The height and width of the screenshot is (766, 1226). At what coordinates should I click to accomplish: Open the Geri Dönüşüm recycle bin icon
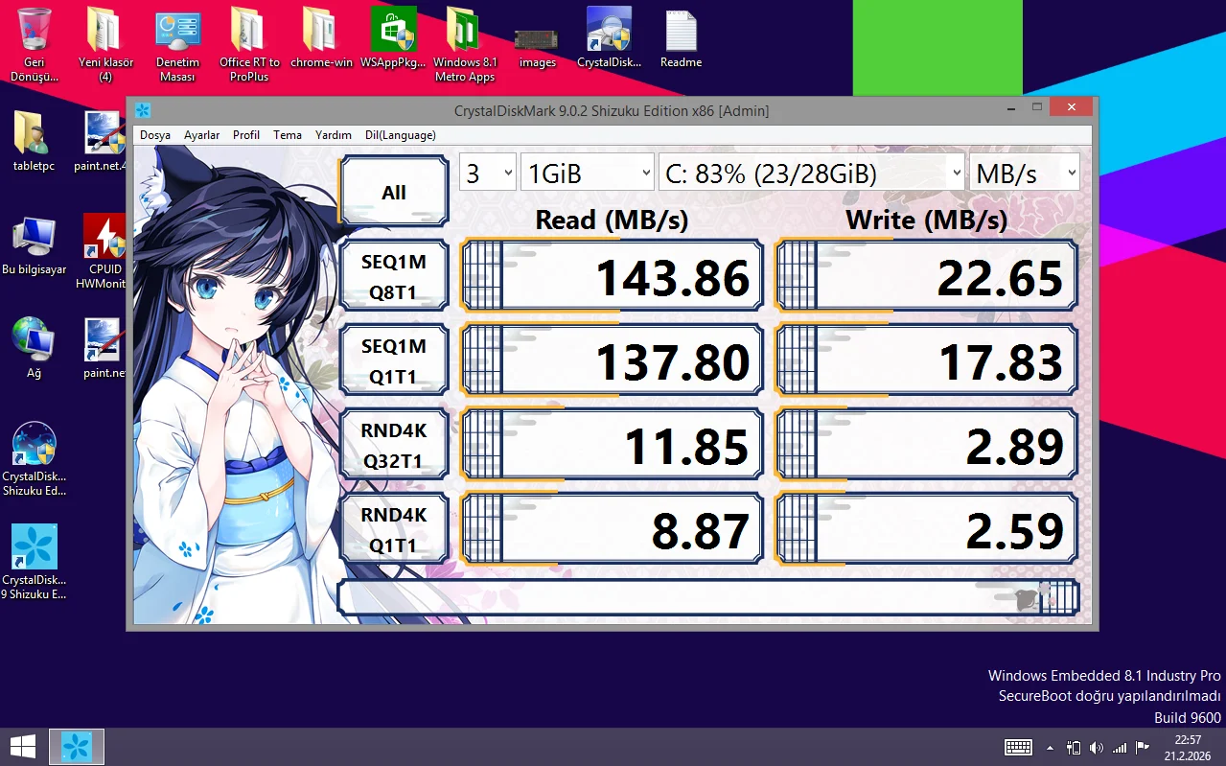(35, 43)
